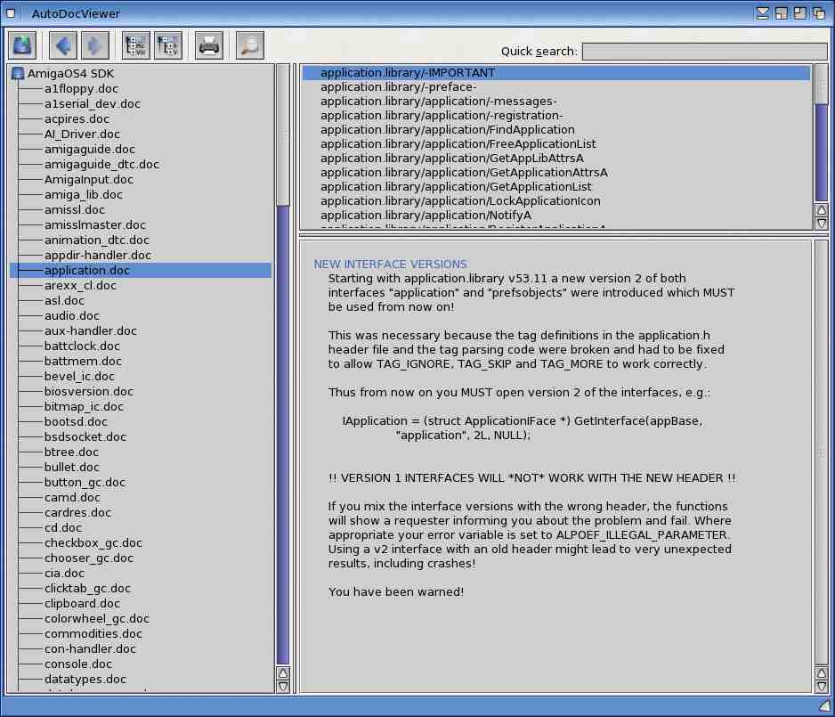835x717 pixels.
Task: Open the GetApplicationList entry
Action: (x=456, y=187)
